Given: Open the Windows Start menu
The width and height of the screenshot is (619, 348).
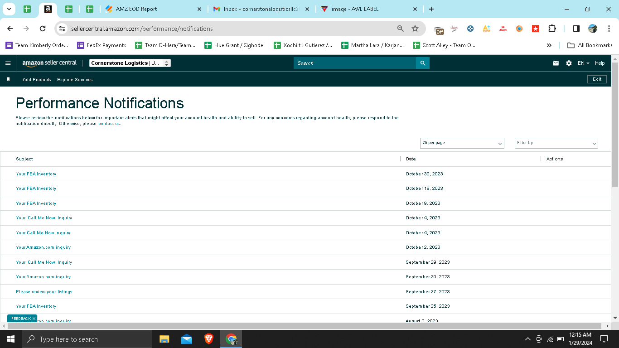Looking at the screenshot, I should [x=11, y=339].
